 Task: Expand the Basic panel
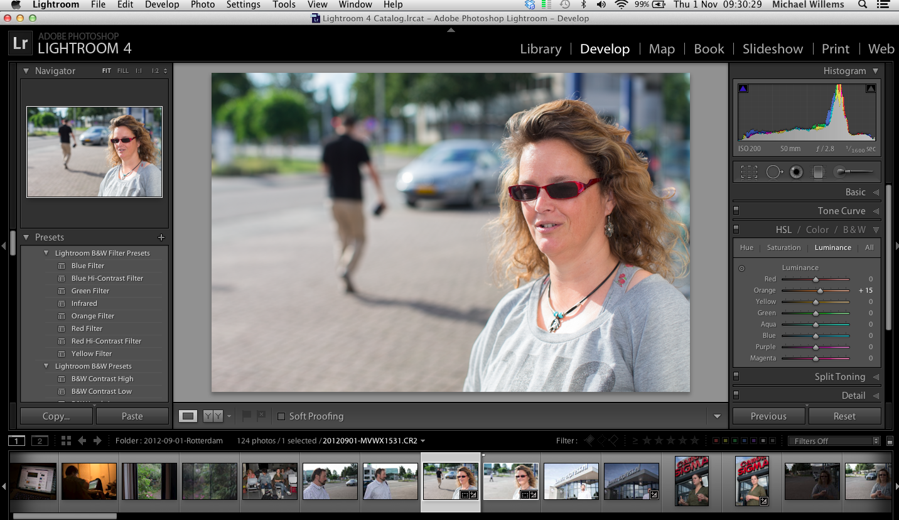(855, 192)
